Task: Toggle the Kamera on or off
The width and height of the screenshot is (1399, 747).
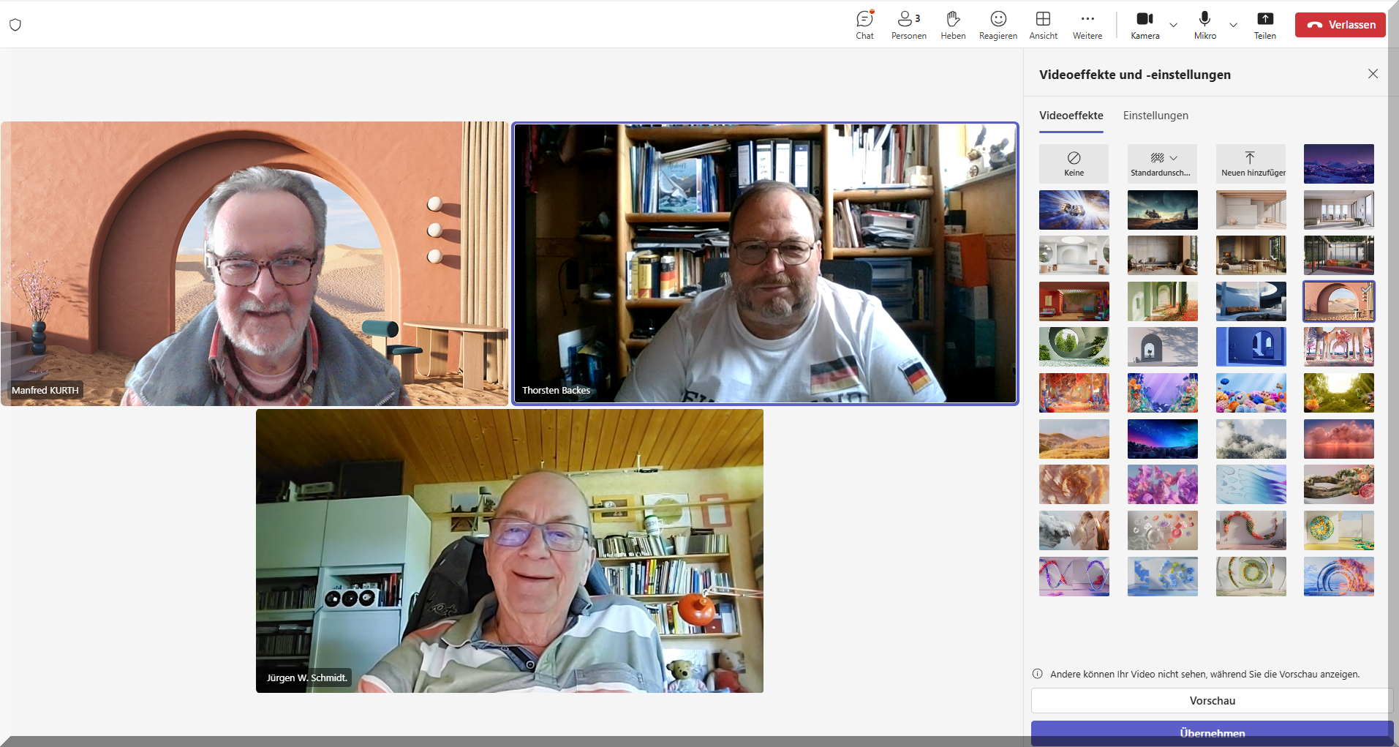Action: [1145, 25]
